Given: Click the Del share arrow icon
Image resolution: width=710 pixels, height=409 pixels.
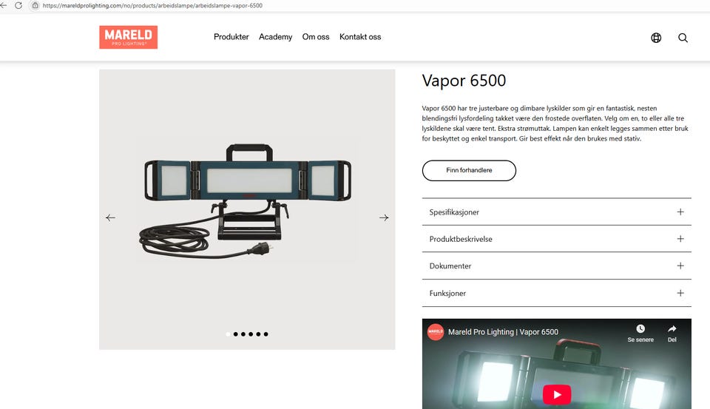Looking at the screenshot, I should click(672, 329).
